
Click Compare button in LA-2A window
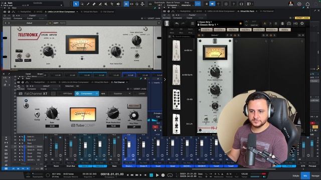[18, 18]
